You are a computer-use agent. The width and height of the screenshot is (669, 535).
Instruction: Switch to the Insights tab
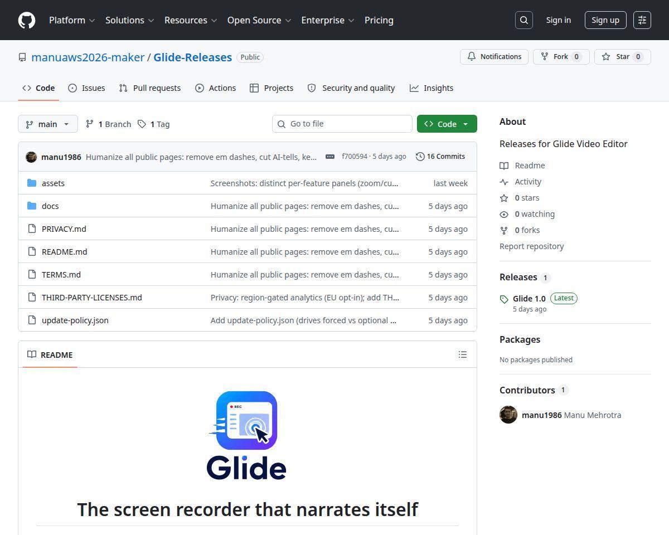tap(432, 88)
